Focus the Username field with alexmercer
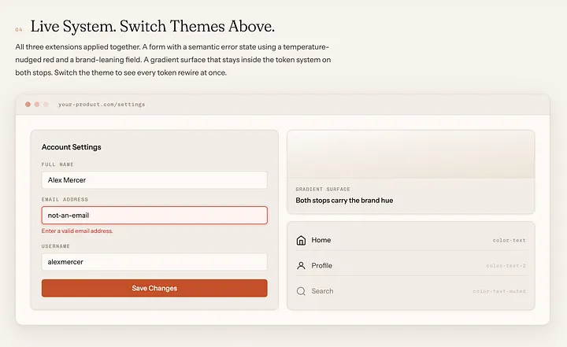Viewport: 567px width, 347px height. pos(154,262)
